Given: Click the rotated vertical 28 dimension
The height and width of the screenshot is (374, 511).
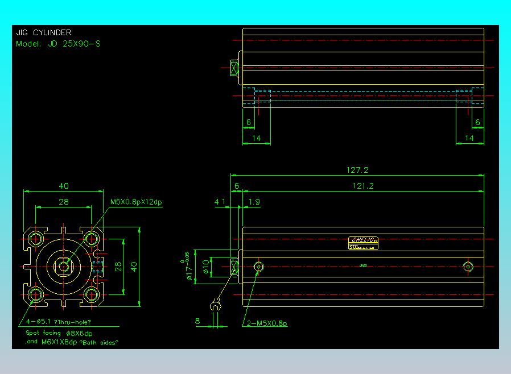Looking at the screenshot, I should pyautogui.click(x=118, y=267).
